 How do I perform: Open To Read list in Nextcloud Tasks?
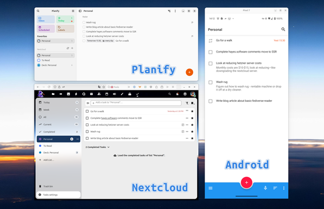(x=59, y=146)
